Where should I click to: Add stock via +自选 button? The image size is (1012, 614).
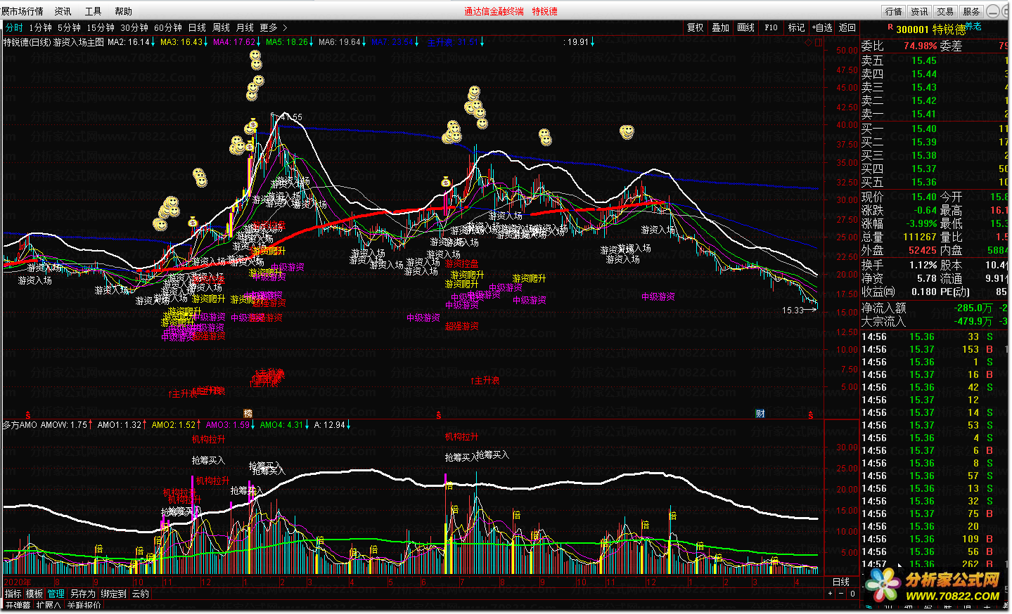822,27
